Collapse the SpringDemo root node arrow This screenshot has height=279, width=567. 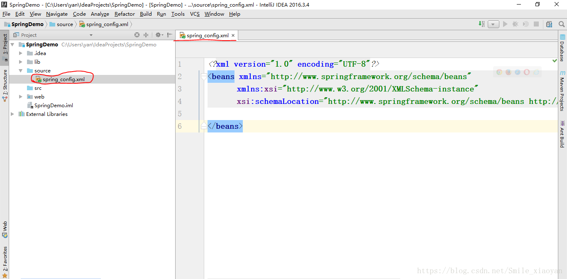(x=12, y=45)
